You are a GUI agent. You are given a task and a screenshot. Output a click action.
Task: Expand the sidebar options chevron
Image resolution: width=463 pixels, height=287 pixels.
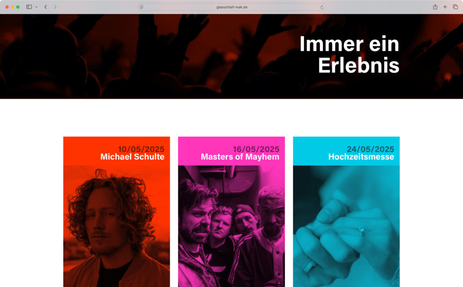tap(36, 7)
